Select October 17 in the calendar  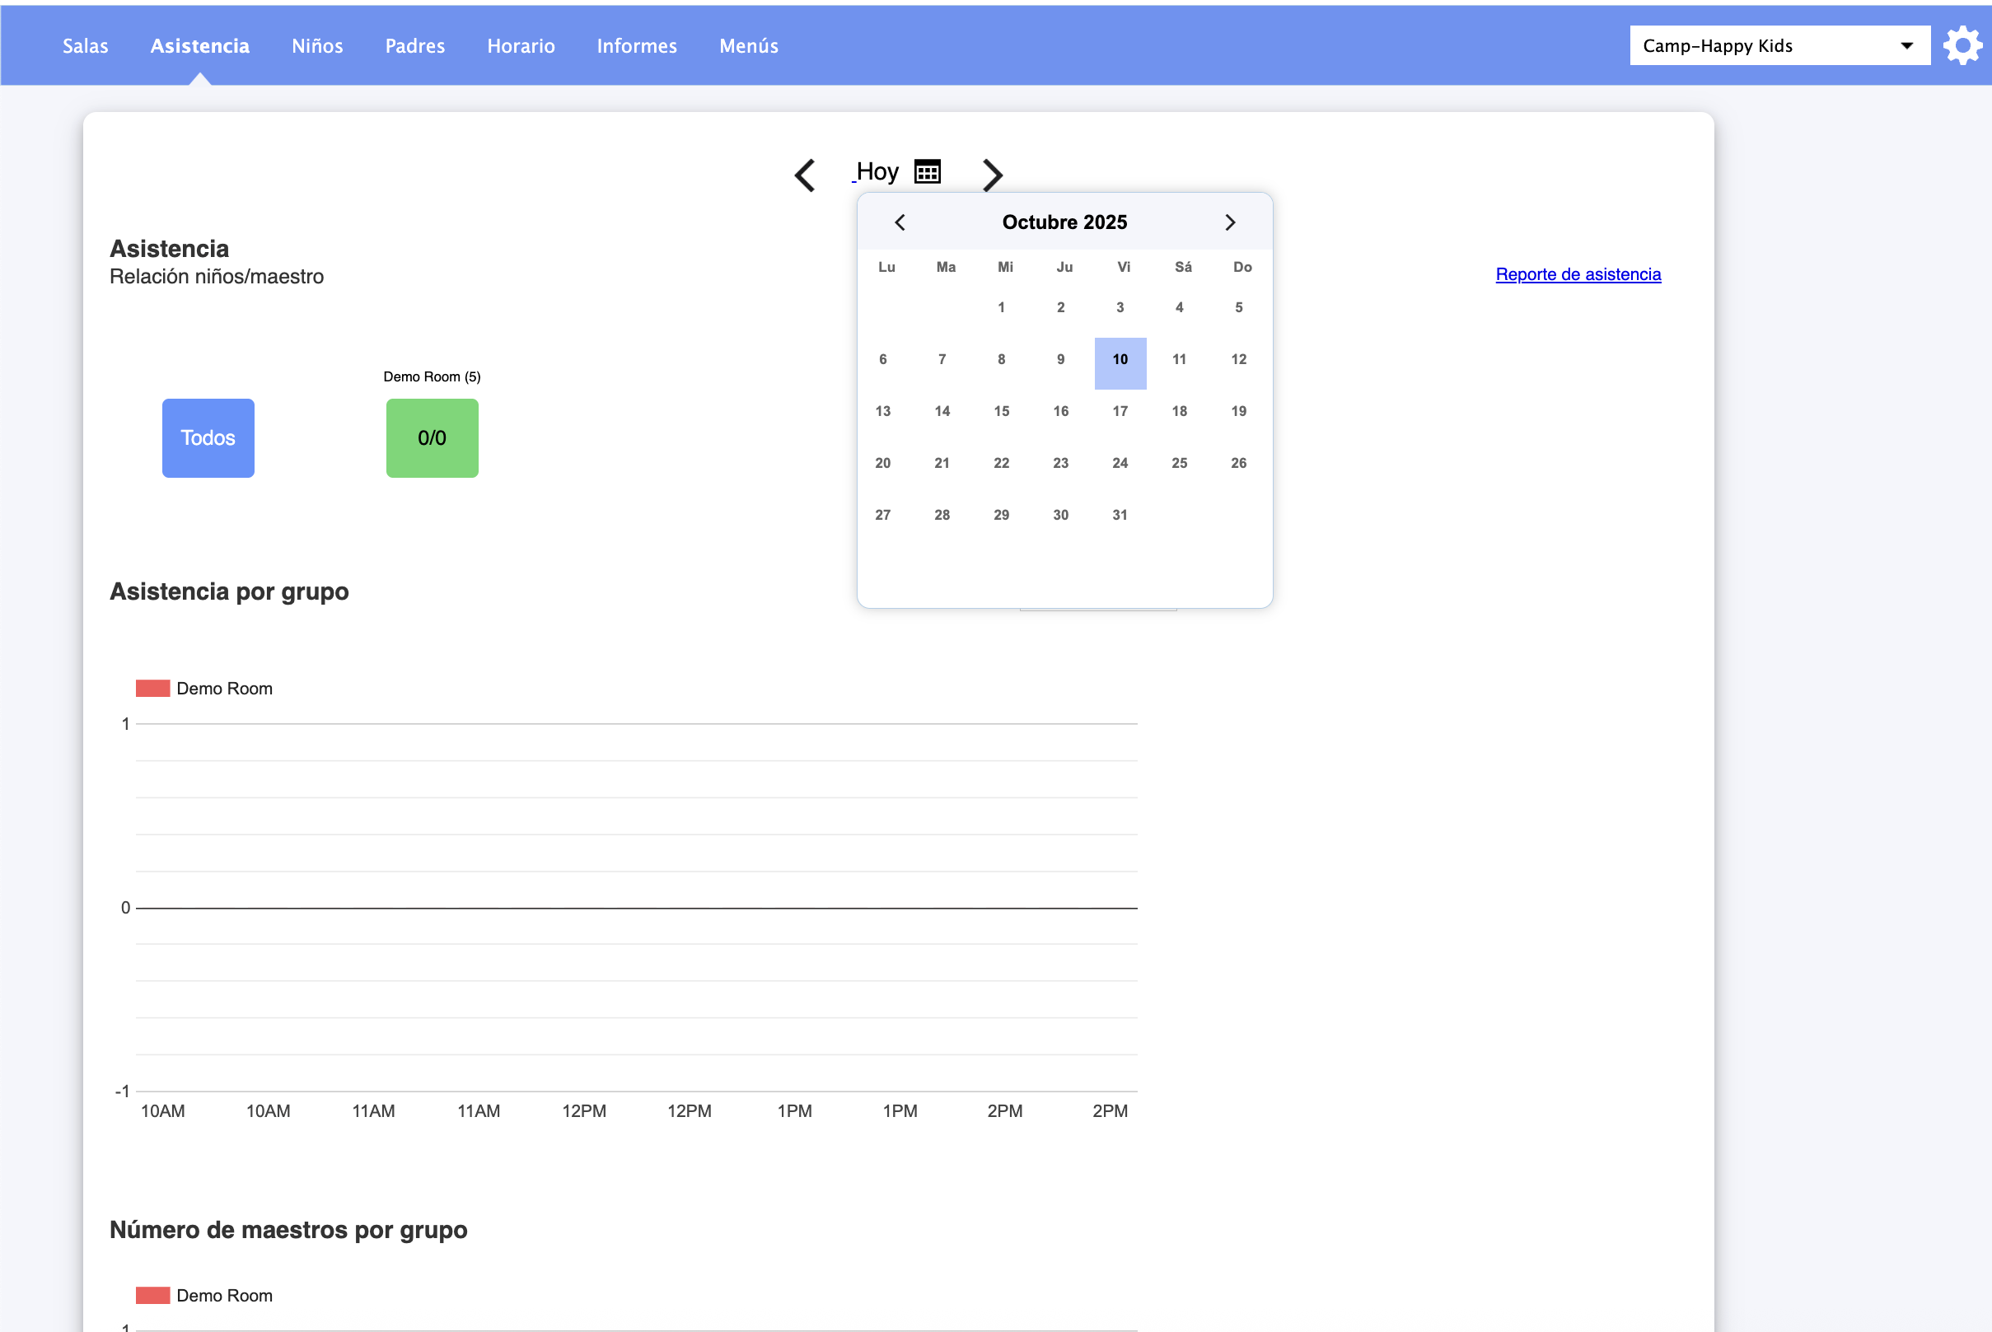pyautogui.click(x=1120, y=411)
